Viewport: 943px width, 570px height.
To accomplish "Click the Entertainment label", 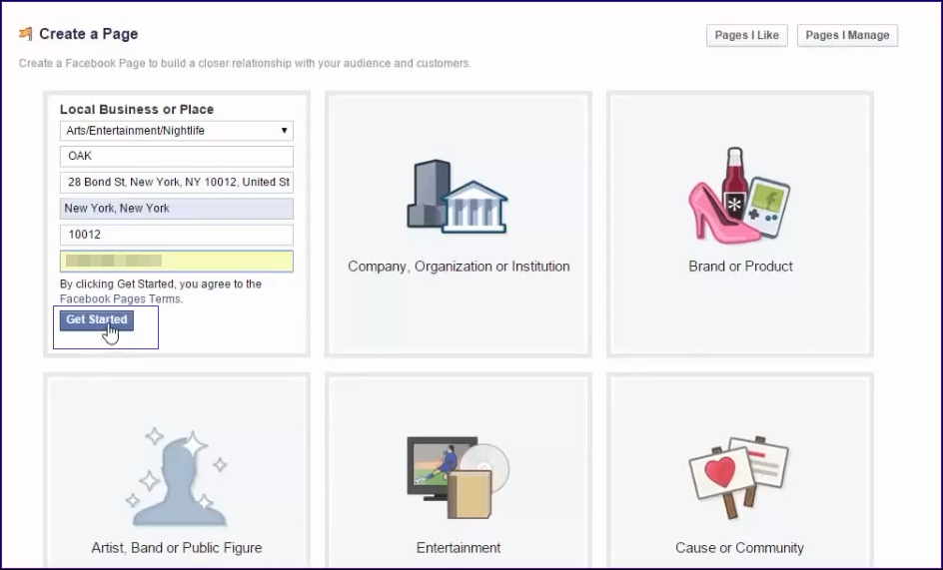I will [x=459, y=548].
